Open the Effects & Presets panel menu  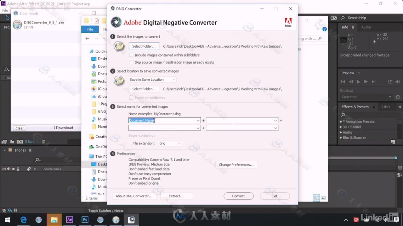[x=374, y=107]
